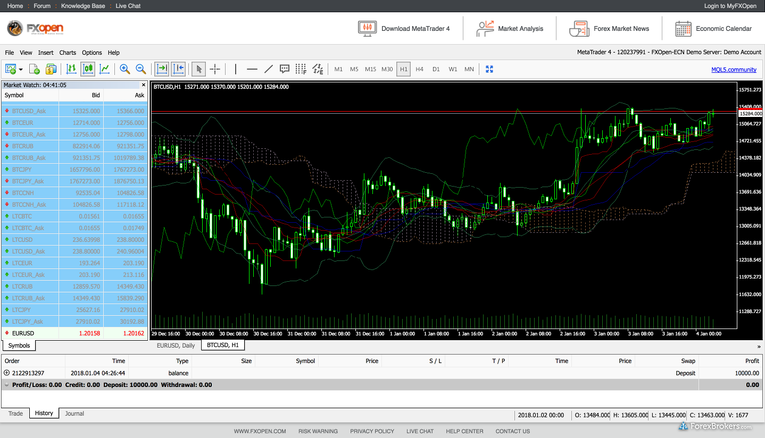Open Live Chat in top navigation

point(128,6)
